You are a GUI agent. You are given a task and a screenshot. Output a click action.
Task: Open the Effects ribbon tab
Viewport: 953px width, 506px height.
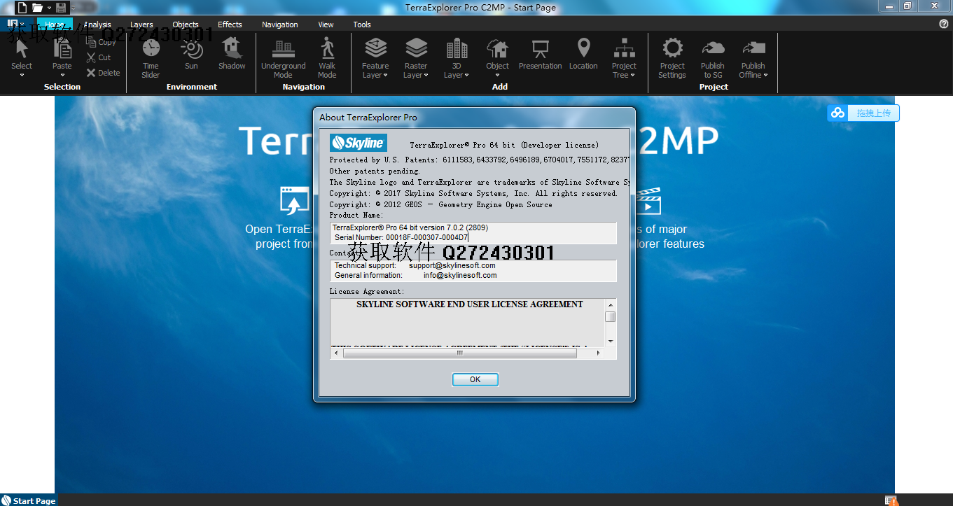click(x=230, y=24)
